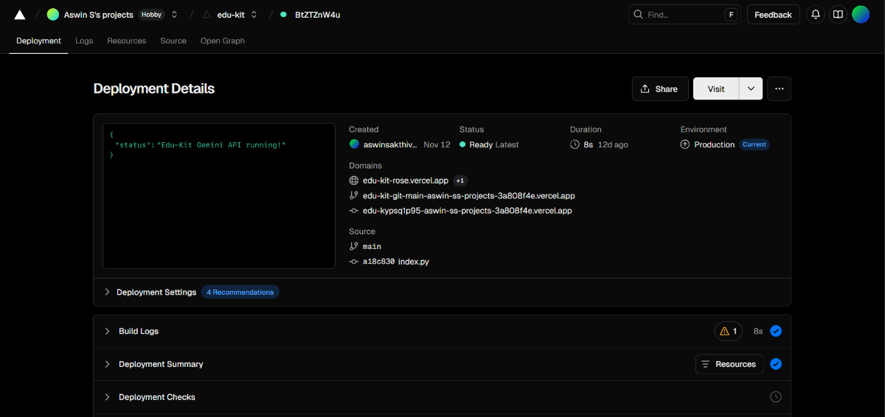Viewport: 885px width, 417px height.
Task: Open the three-dot more options menu
Action: point(779,88)
